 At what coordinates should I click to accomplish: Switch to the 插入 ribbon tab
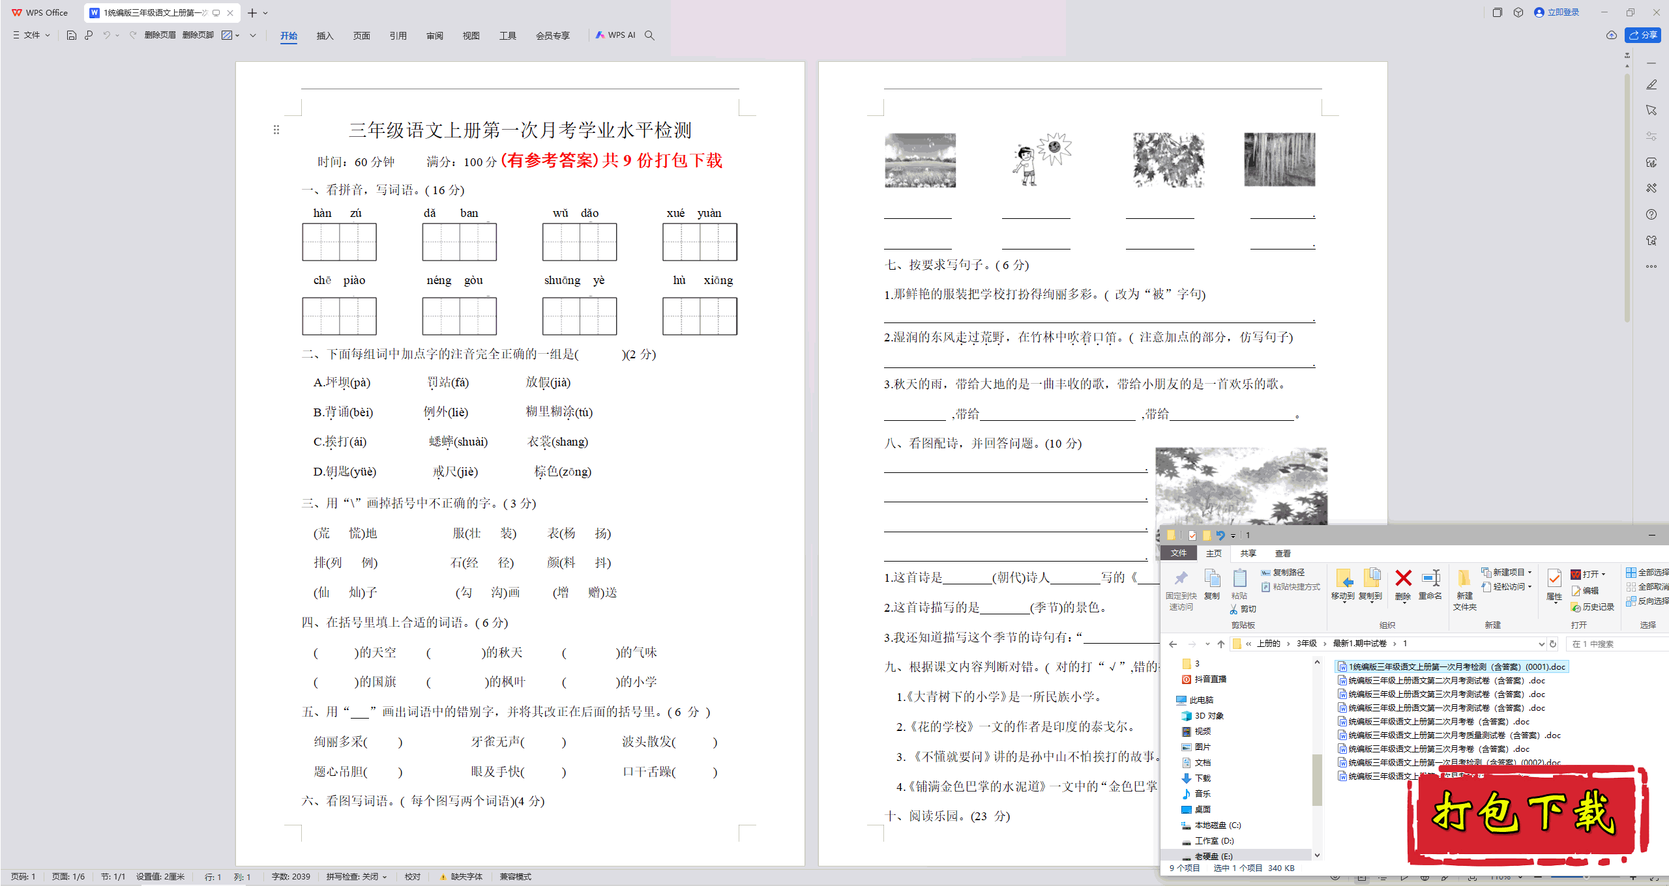point(325,36)
